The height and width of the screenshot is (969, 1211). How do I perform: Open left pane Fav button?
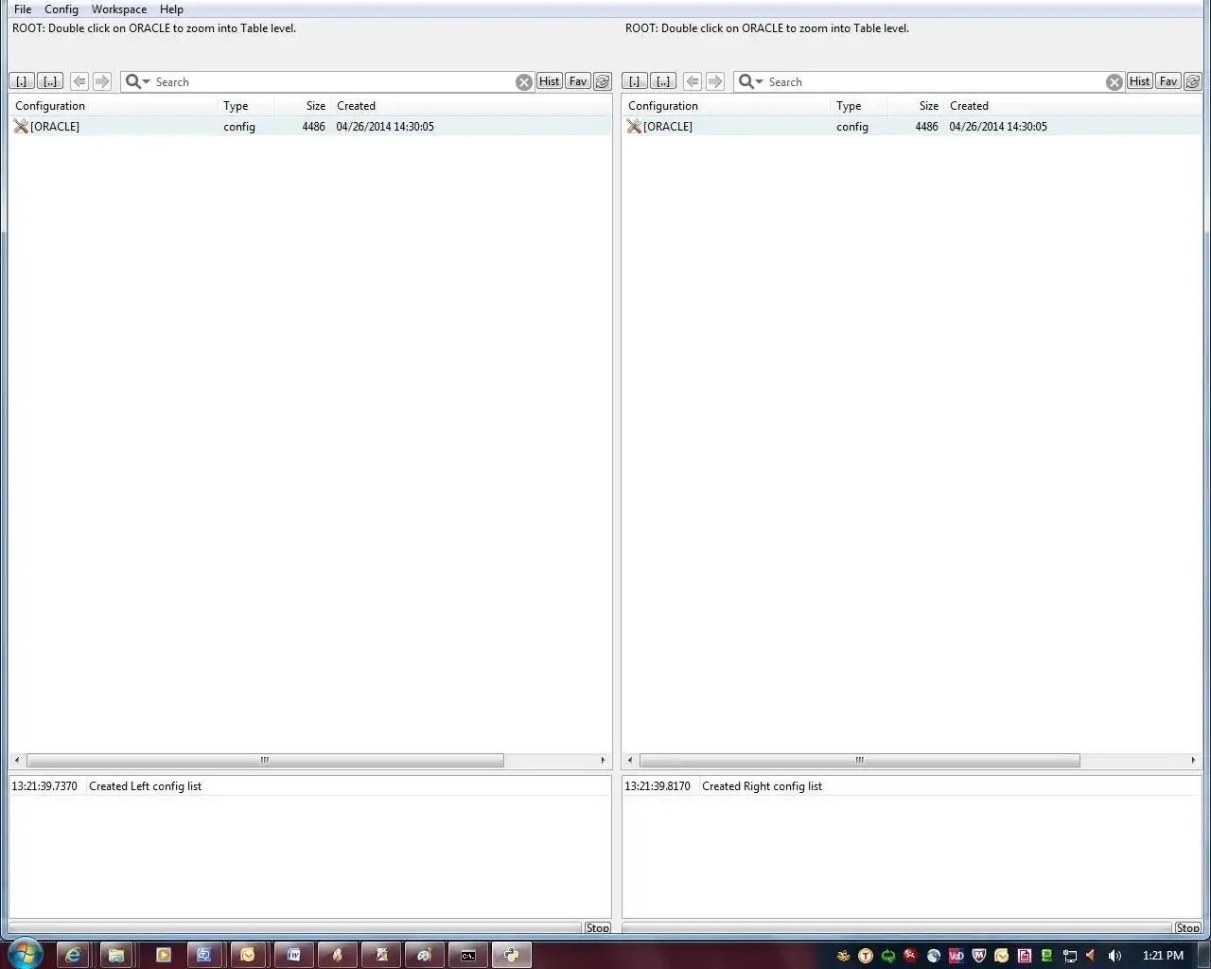pyautogui.click(x=578, y=81)
